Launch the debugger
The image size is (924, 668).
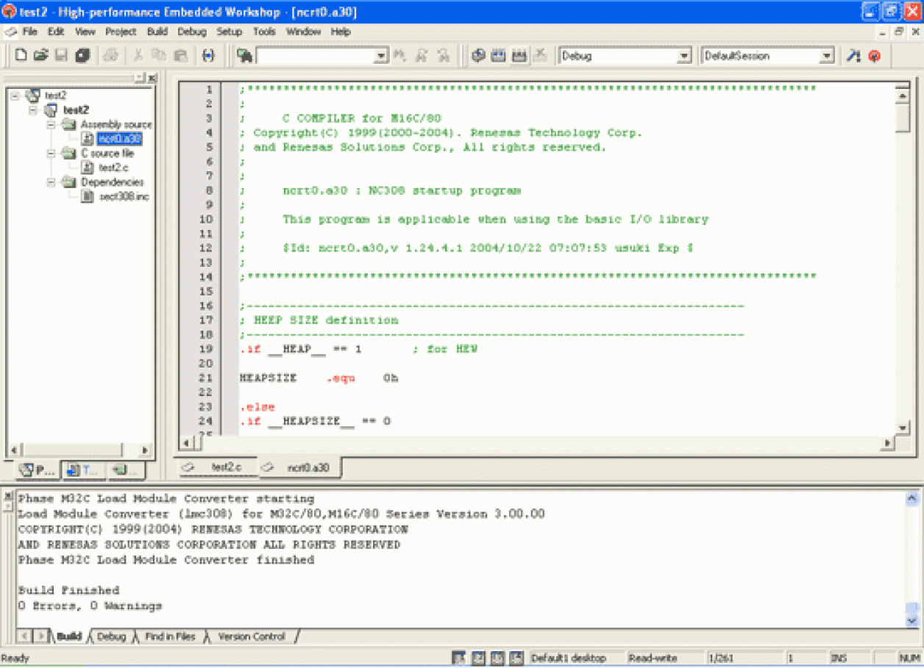(853, 55)
